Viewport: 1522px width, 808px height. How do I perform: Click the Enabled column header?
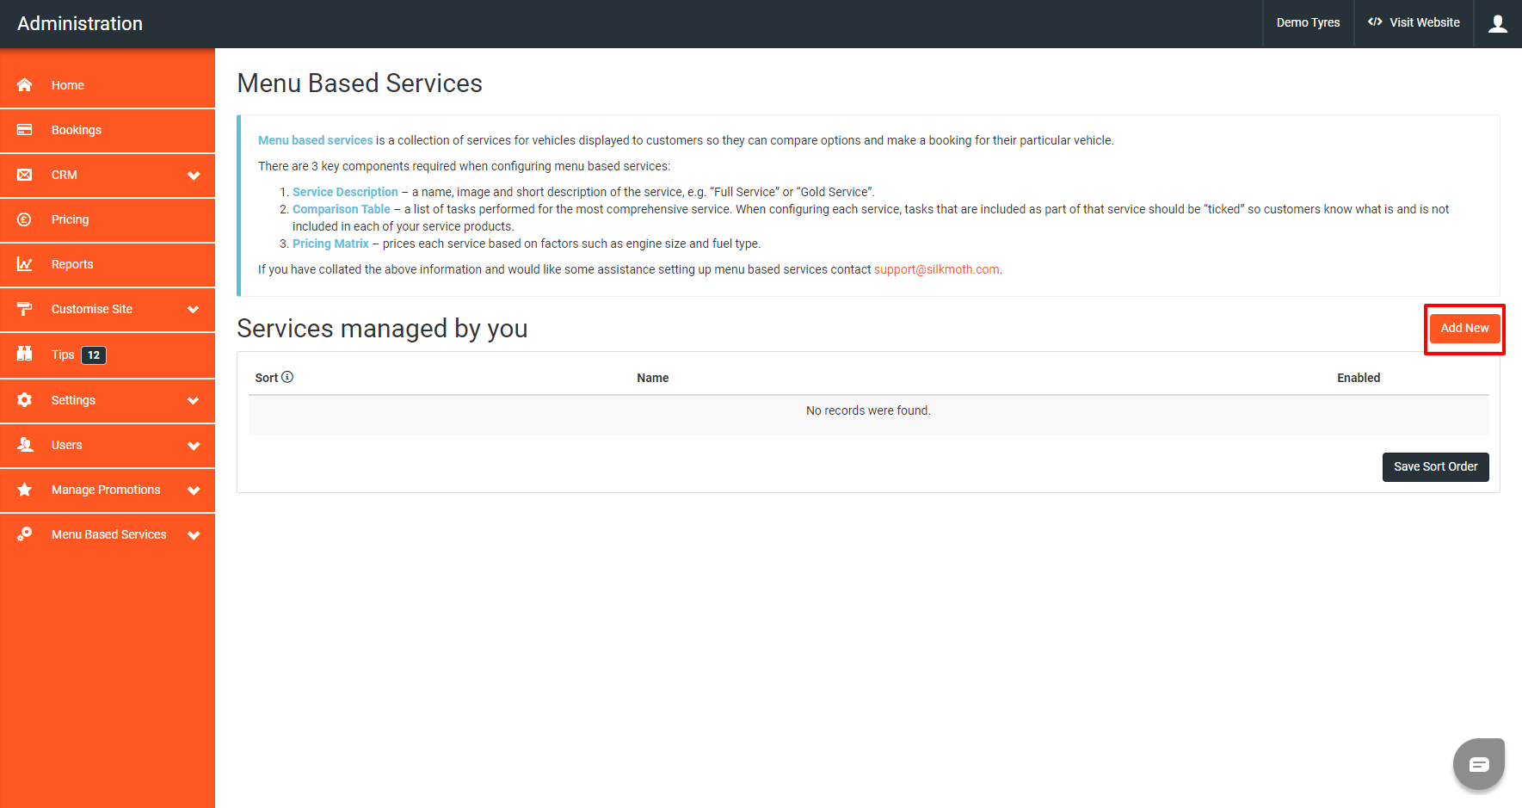click(1359, 378)
